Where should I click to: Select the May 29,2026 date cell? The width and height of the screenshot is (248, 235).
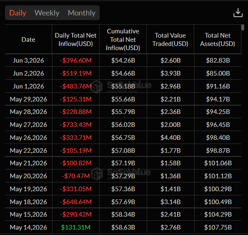[x=28, y=99]
